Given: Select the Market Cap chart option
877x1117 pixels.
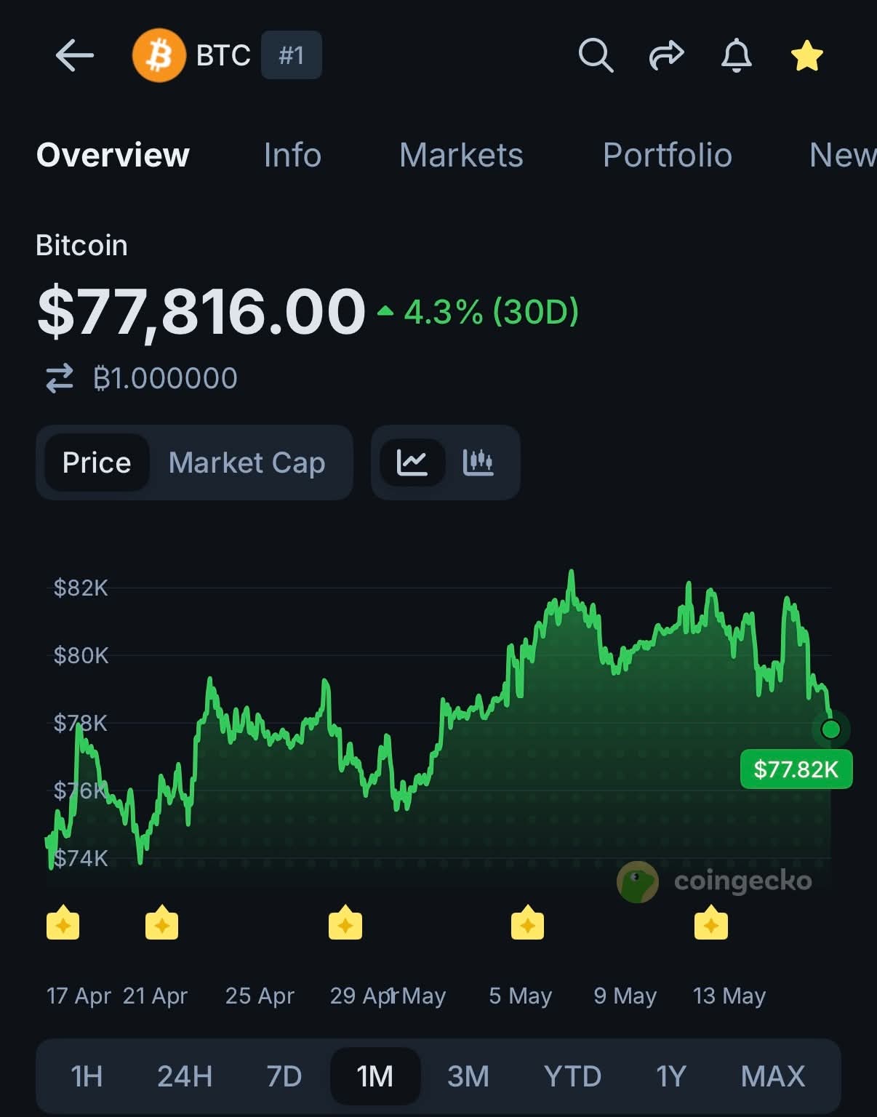Looking at the screenshot, I should tap(247, 463).
